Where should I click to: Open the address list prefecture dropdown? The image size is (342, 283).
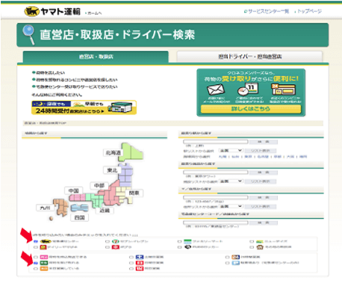pos(231,206)
